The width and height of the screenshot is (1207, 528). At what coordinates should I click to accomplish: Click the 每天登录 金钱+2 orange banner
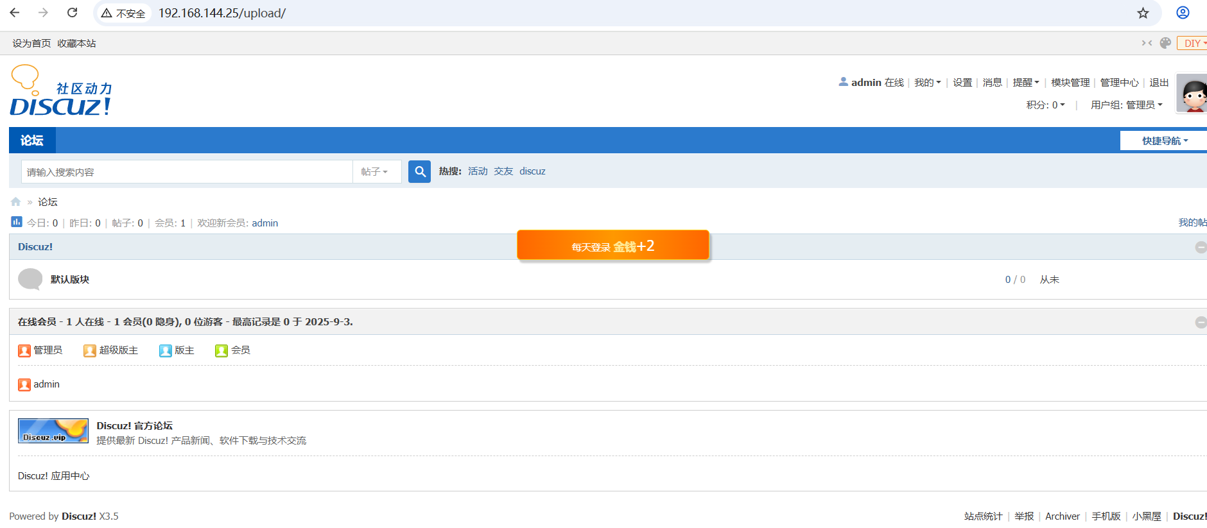pyautogui.click(x=613, y=245)
